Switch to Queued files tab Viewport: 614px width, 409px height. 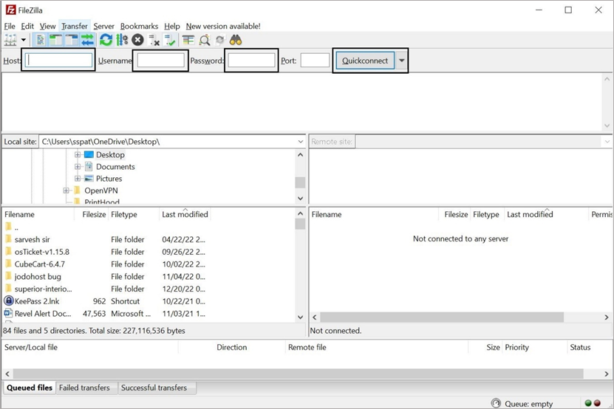coord(30,388)
